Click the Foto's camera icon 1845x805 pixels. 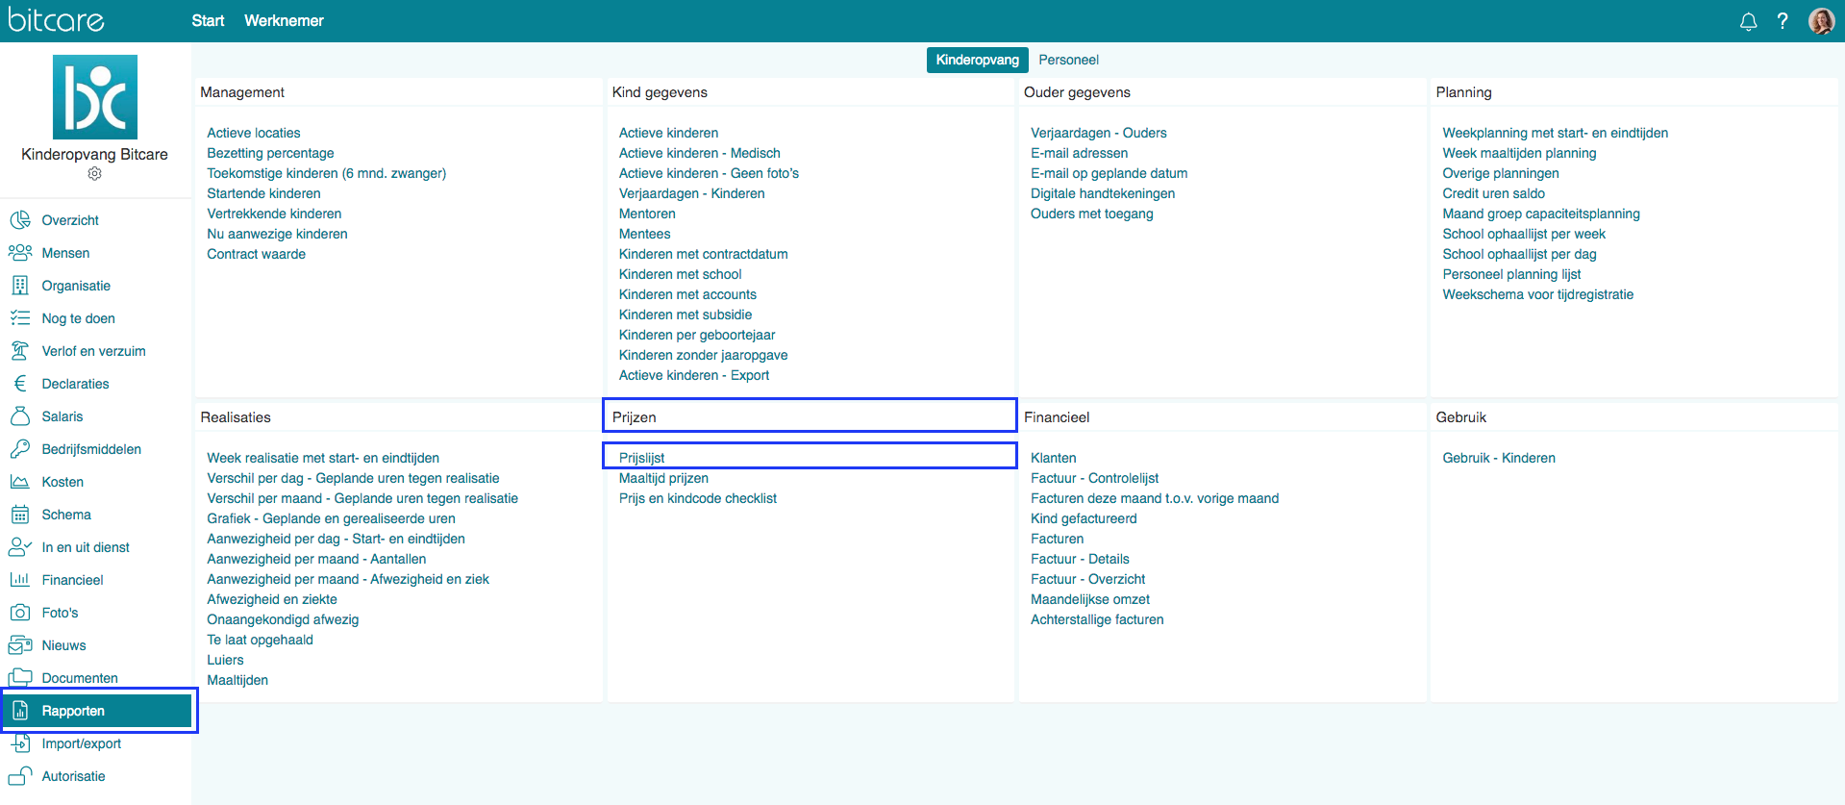(20, 613)
